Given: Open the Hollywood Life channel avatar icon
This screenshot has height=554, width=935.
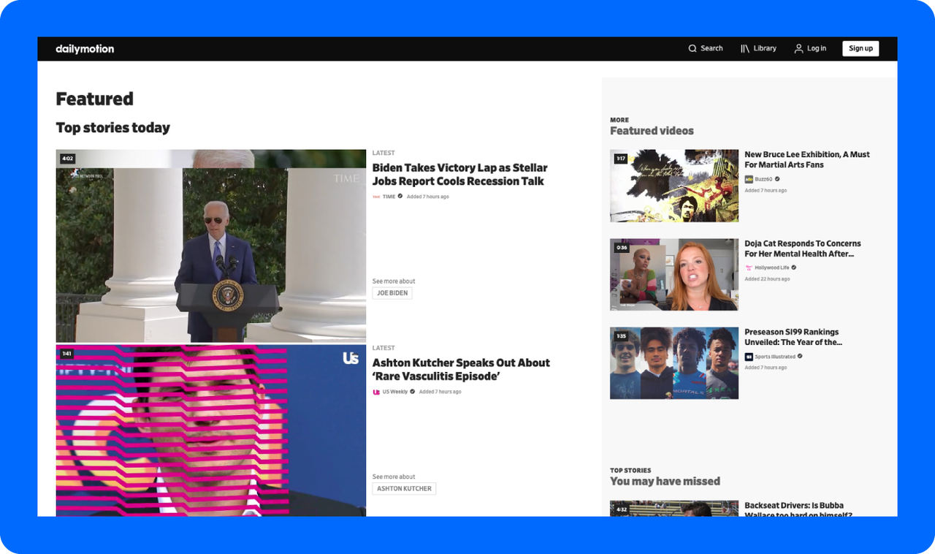Looking at the screenshot, I should point(749,267).
